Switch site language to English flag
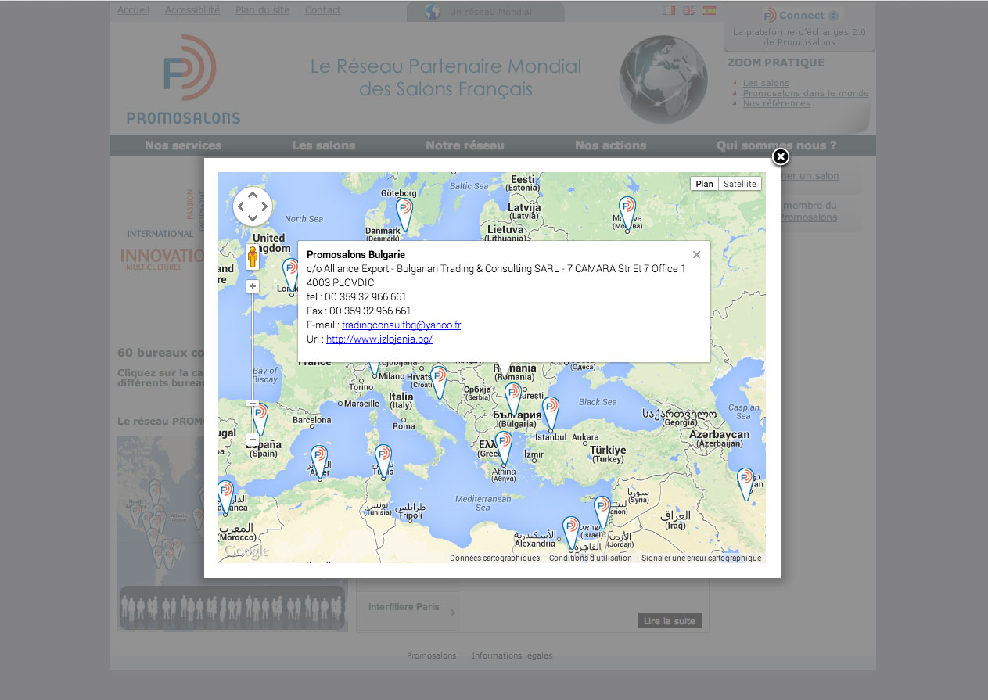This screenshot has width=988, height=700. click(x=689, y=10)
